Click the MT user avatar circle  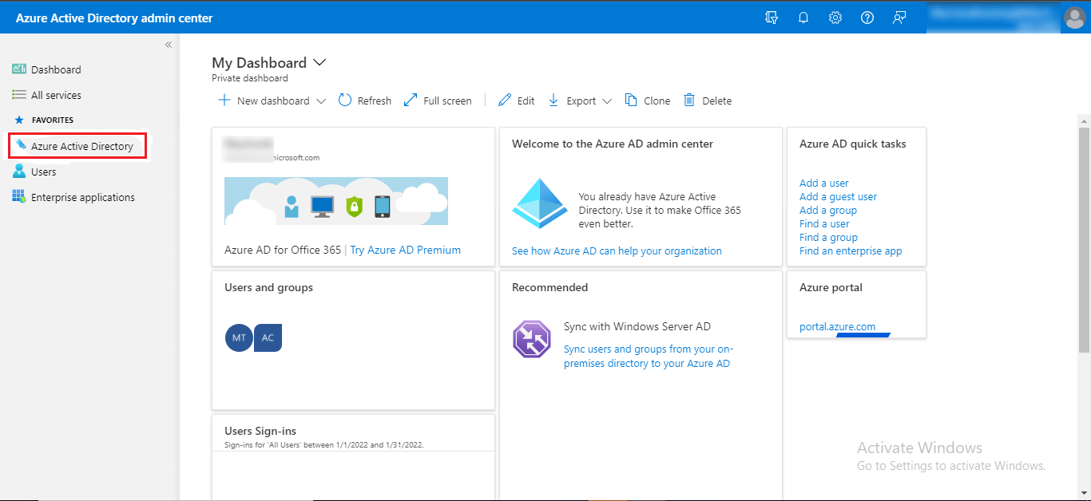[239, 337]
